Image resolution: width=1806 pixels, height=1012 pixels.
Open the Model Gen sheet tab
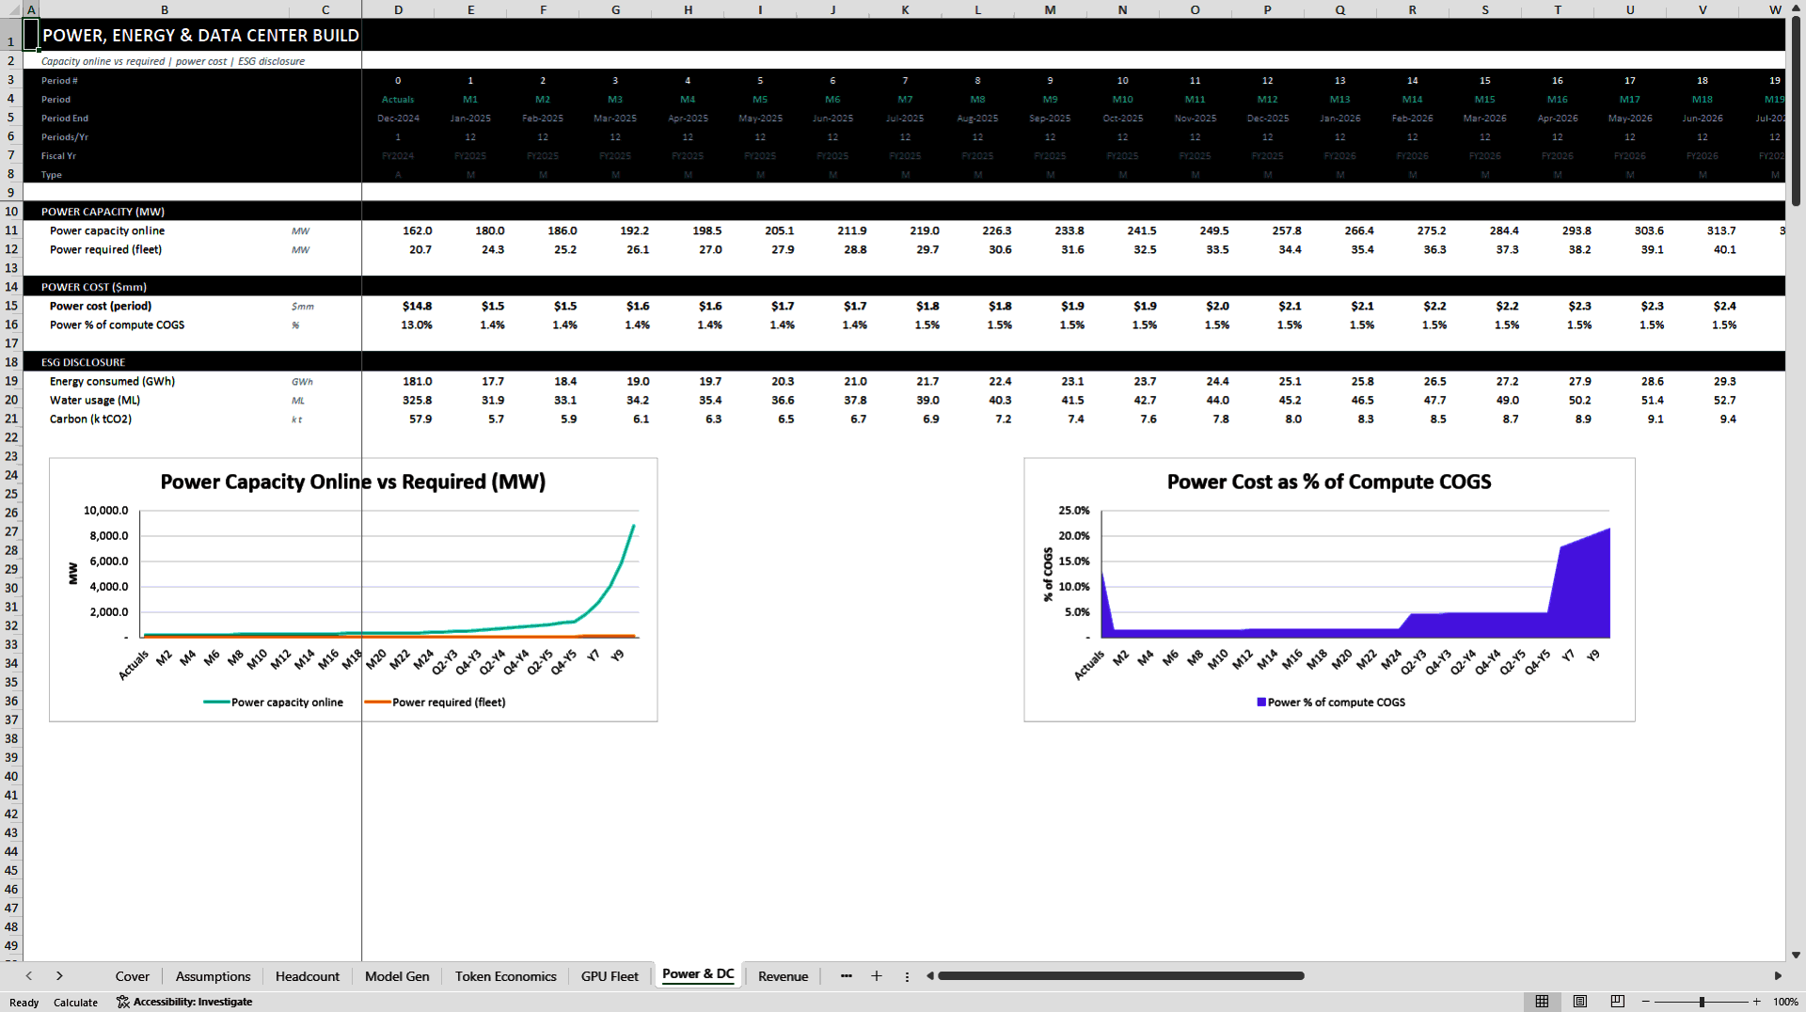point(397,976)
